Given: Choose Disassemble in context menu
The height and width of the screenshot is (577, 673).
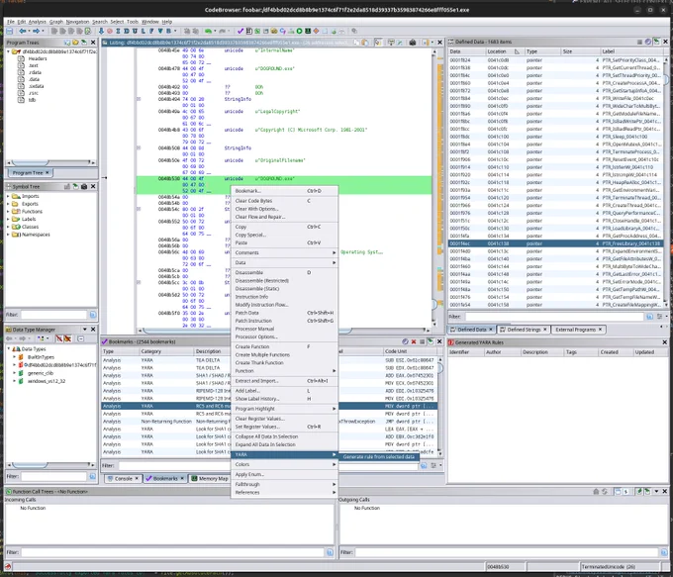Looking at the screenshot, I should pyautogui.click(x=285, y=272).
